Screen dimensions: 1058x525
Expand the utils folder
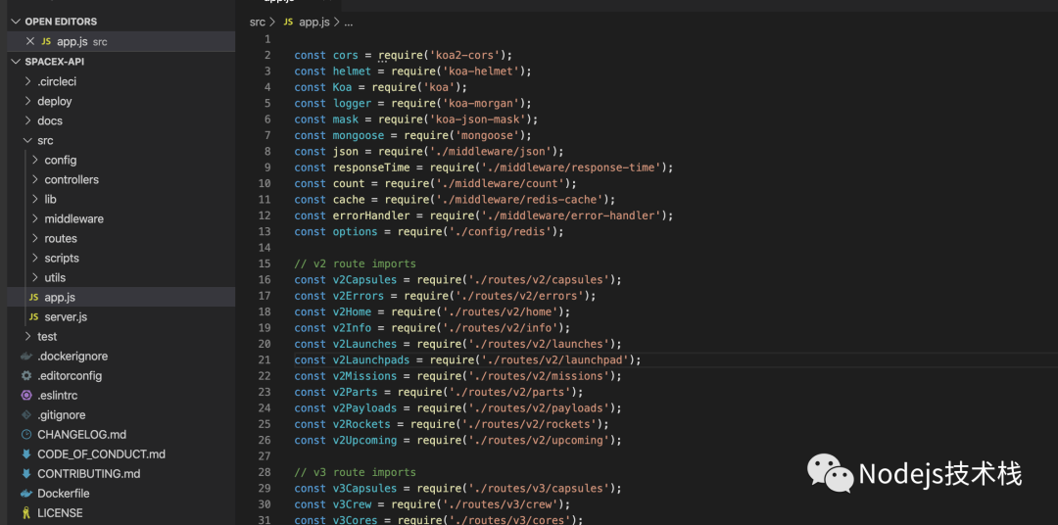[x=35, y=277]
